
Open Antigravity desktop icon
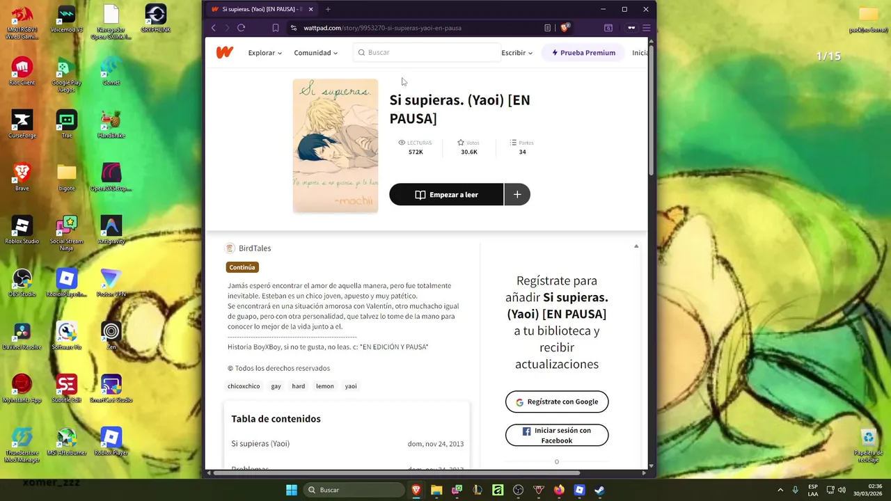111,230
